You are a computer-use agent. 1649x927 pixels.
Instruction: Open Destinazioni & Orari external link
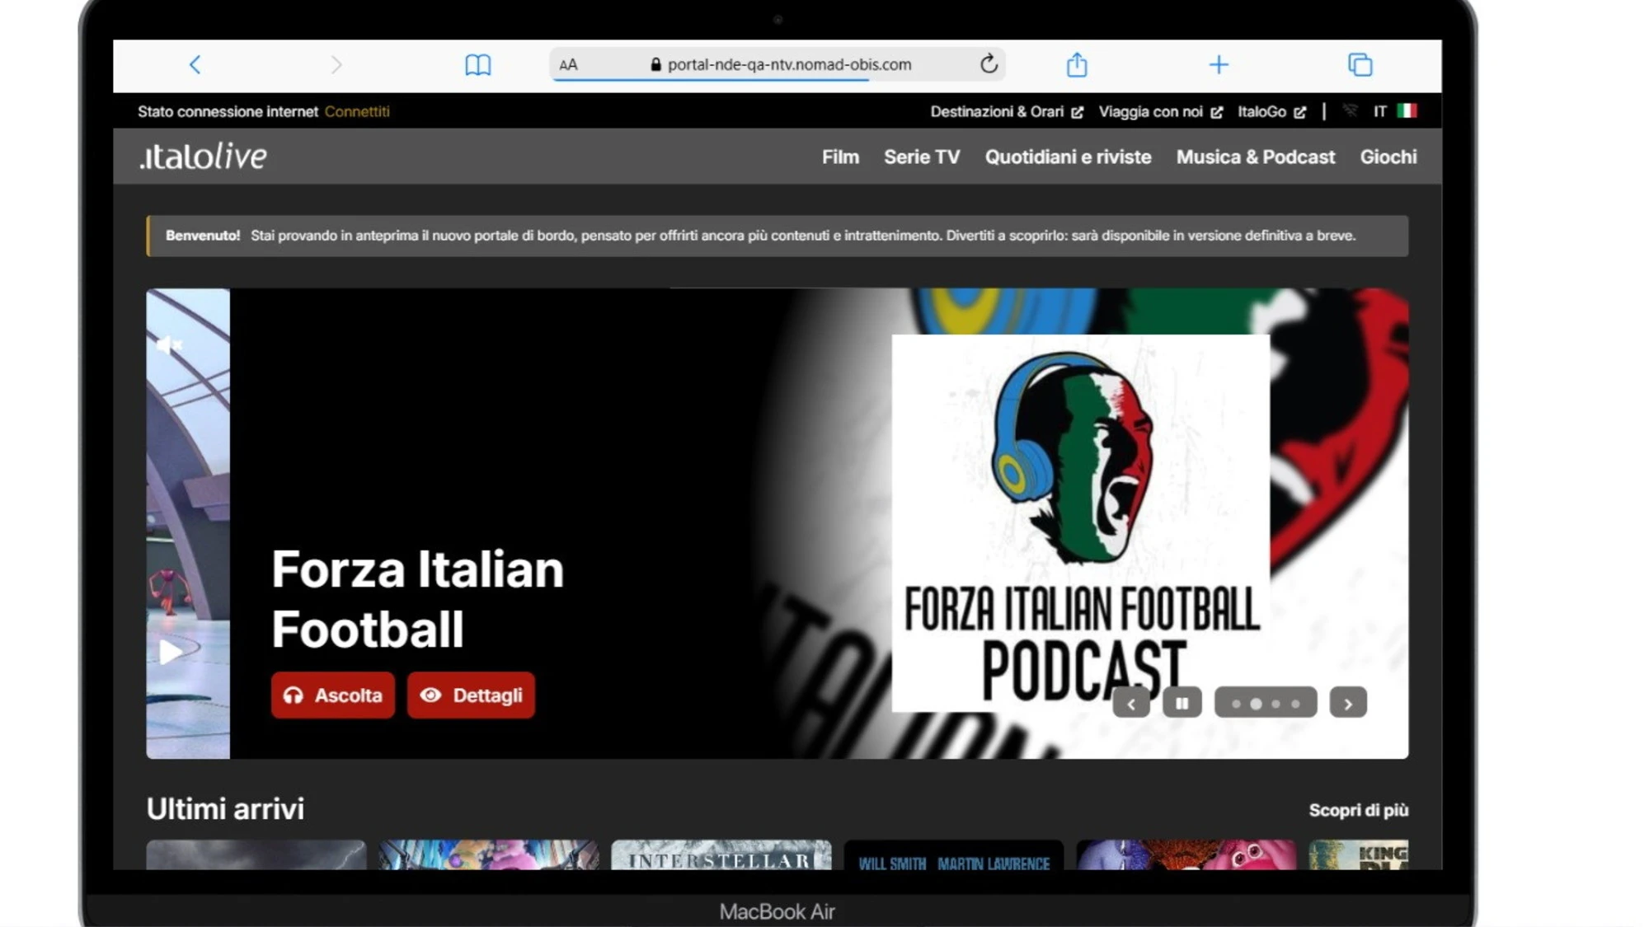point(1007,111)
